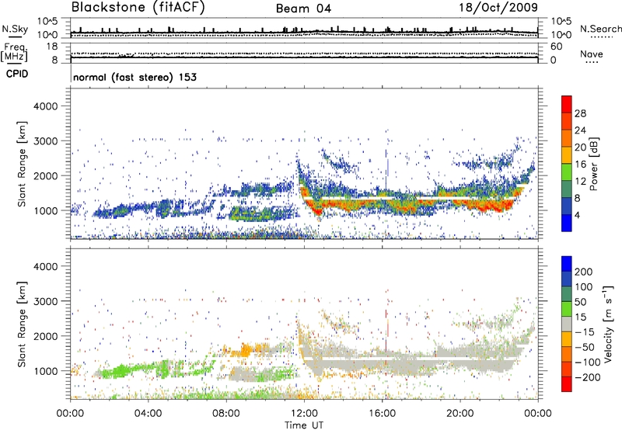The height and width of the screenshot is (430, 622).
Task: Click the '3000' tick of velocity panel
Action: click(46, 301)
